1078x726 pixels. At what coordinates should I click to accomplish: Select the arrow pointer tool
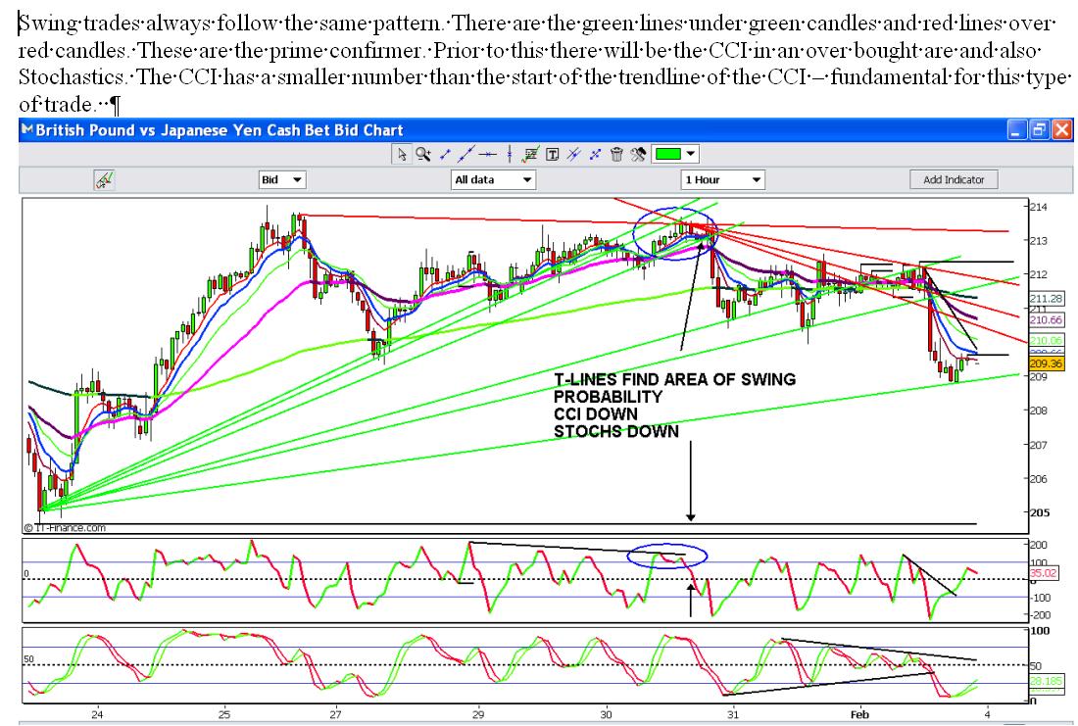[401, 154]
